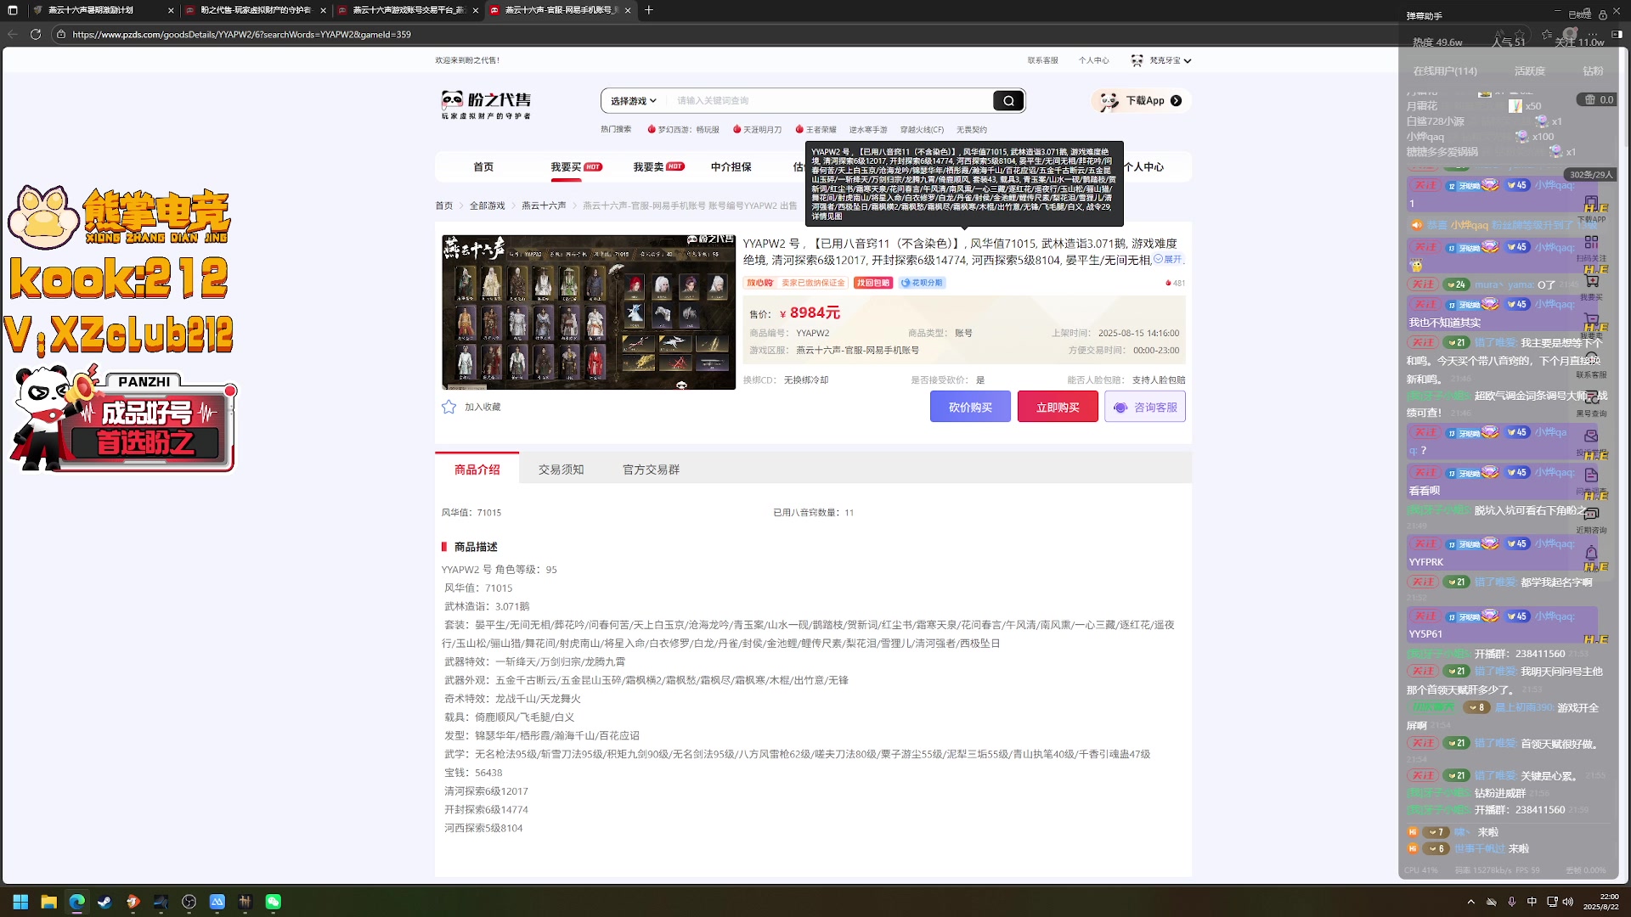Expand the 梵克牙宝 user account menu
Screen dimensions: 1631x917
coord(1161,60)
